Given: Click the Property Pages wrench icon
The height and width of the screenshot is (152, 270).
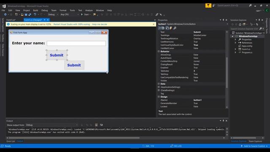Looking at the screenshot, I should 175,28.
